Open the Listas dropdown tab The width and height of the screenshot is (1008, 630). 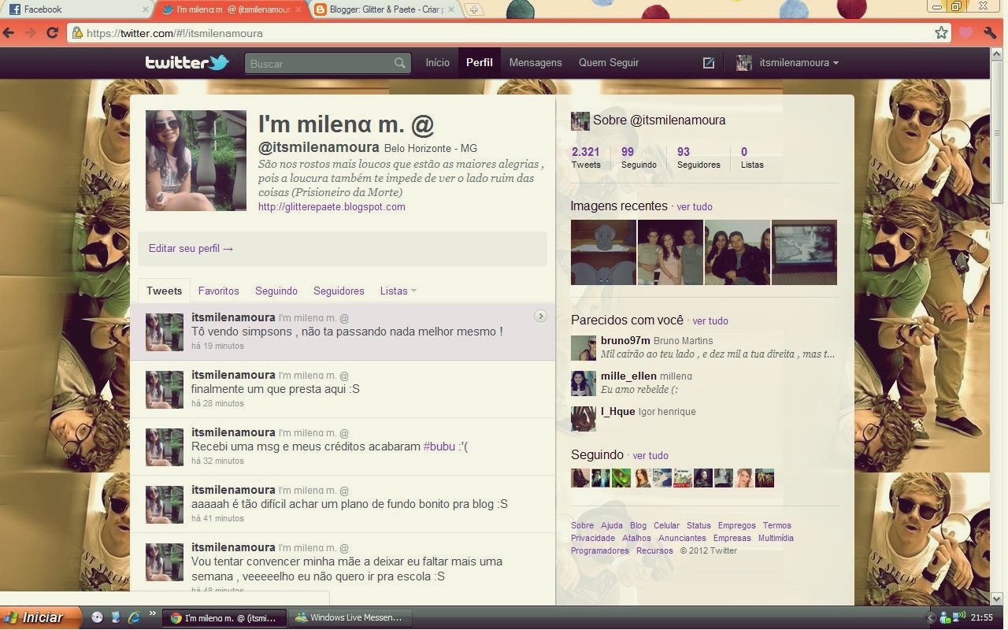point(398,291)
